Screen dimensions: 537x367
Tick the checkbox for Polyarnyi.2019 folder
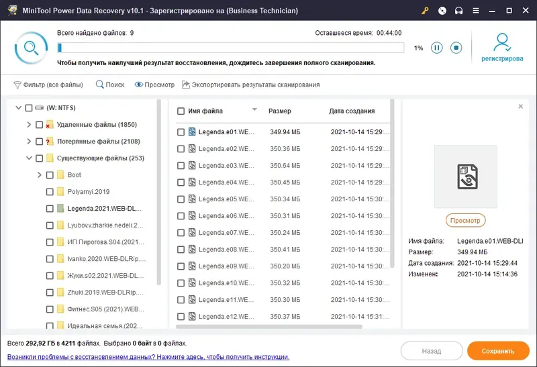click(x=50, y=192)
